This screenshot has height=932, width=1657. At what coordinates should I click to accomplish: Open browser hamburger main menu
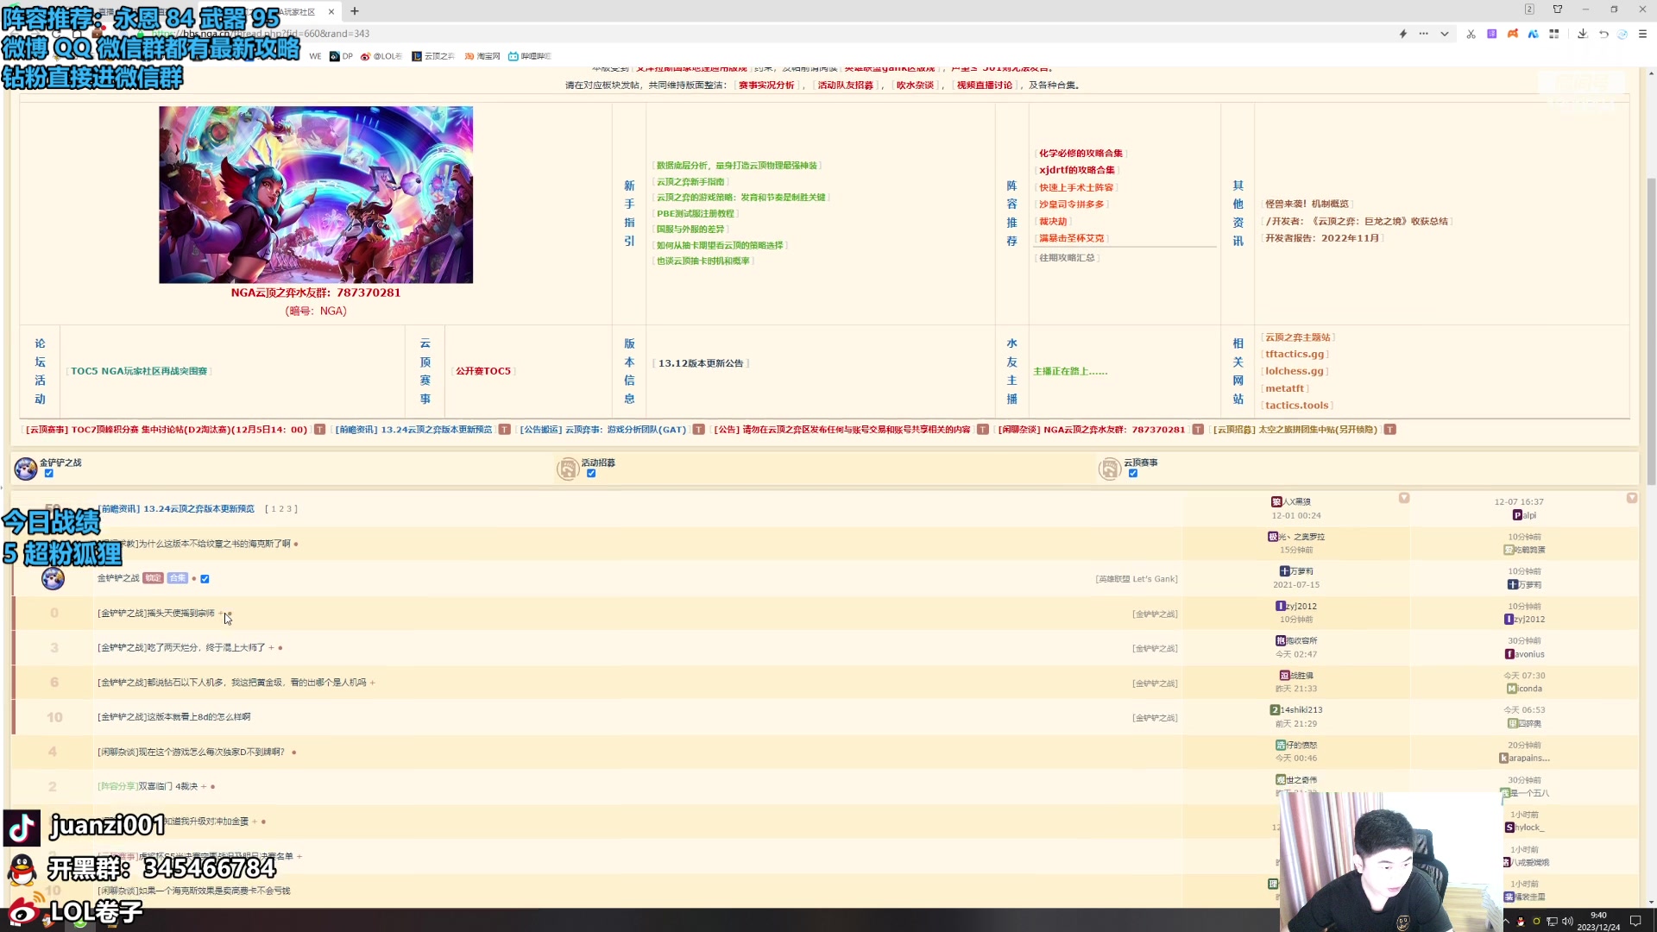(x=1642, y=34)
